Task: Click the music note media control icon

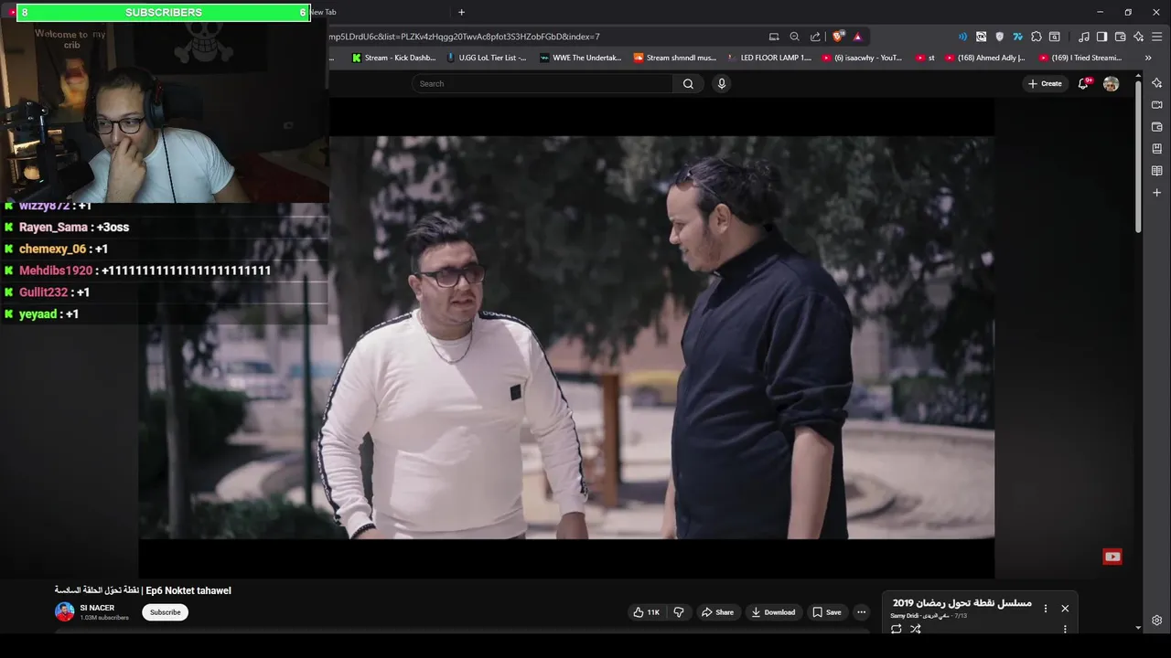Action: (1084, 37)
